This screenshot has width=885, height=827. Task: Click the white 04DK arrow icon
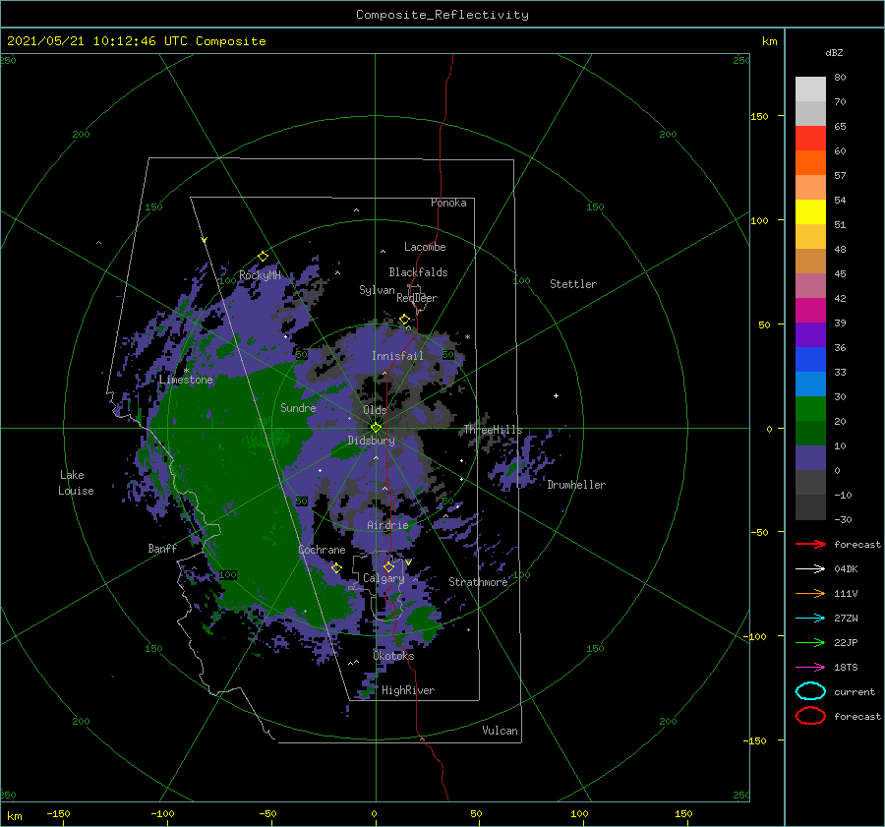[810, 569]
